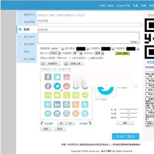Pick the green envelope mail icon
Image resolution: width=154 pixels, height=154 pixels.
click(x=57, y=95)
